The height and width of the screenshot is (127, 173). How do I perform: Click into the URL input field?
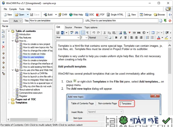click(124, 21)
